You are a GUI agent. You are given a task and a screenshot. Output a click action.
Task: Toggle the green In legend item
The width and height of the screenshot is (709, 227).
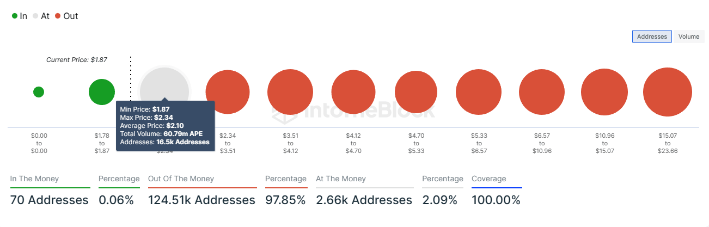pos(19,16)
